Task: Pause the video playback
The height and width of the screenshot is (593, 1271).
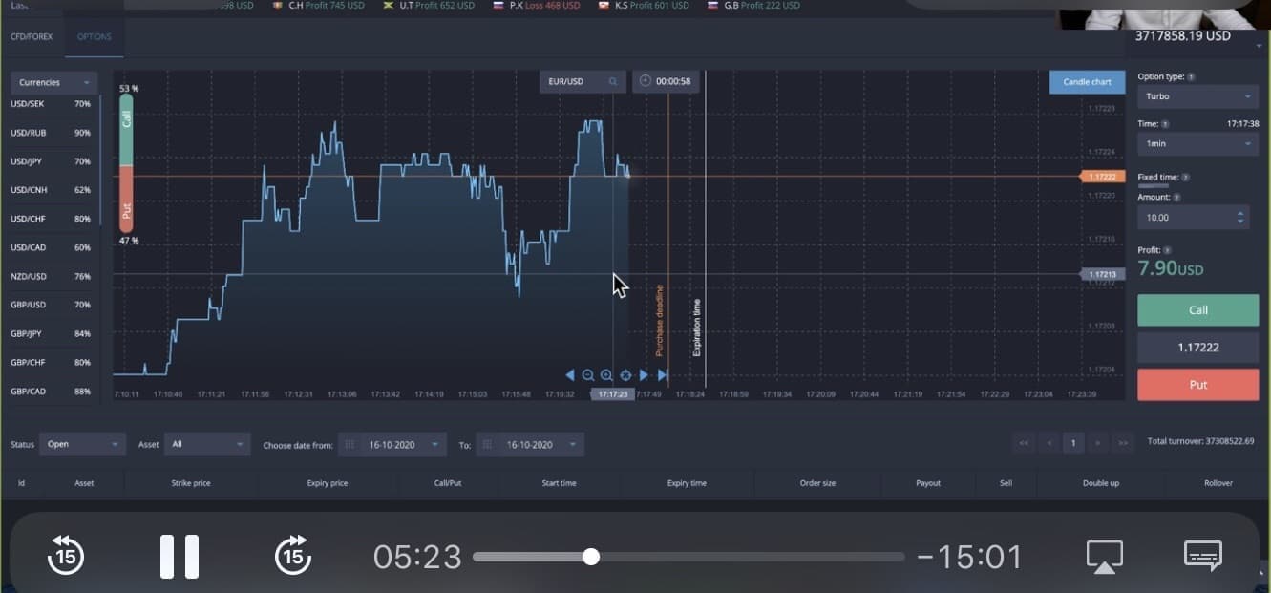Action: (180, 556)
